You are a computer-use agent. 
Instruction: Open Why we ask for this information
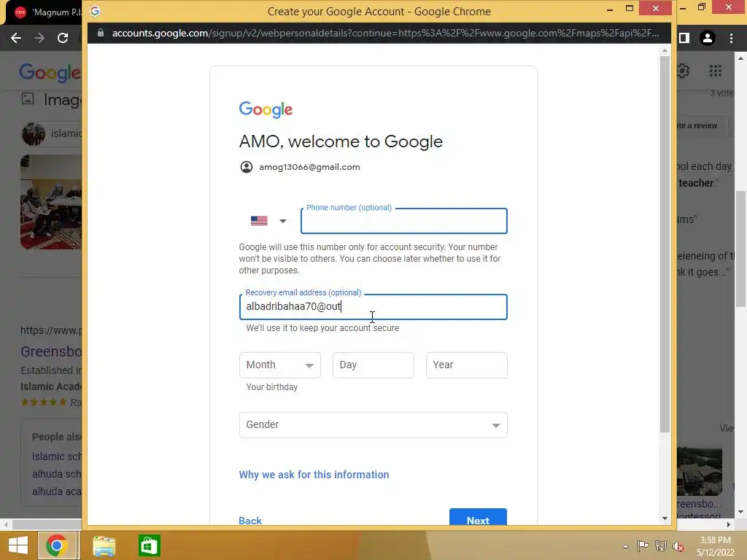314,475
